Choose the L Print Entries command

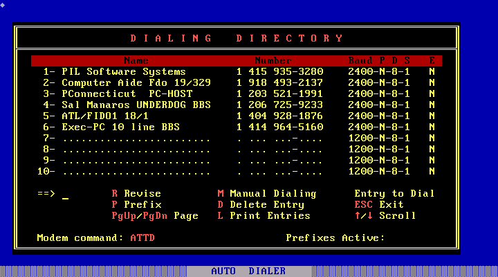click(x=264, y=215)
